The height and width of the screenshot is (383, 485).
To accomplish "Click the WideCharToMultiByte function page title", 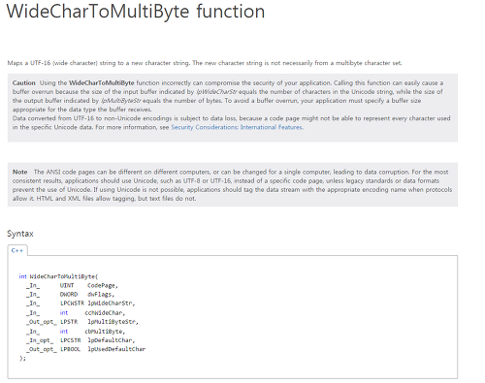I will coord(136,12).
